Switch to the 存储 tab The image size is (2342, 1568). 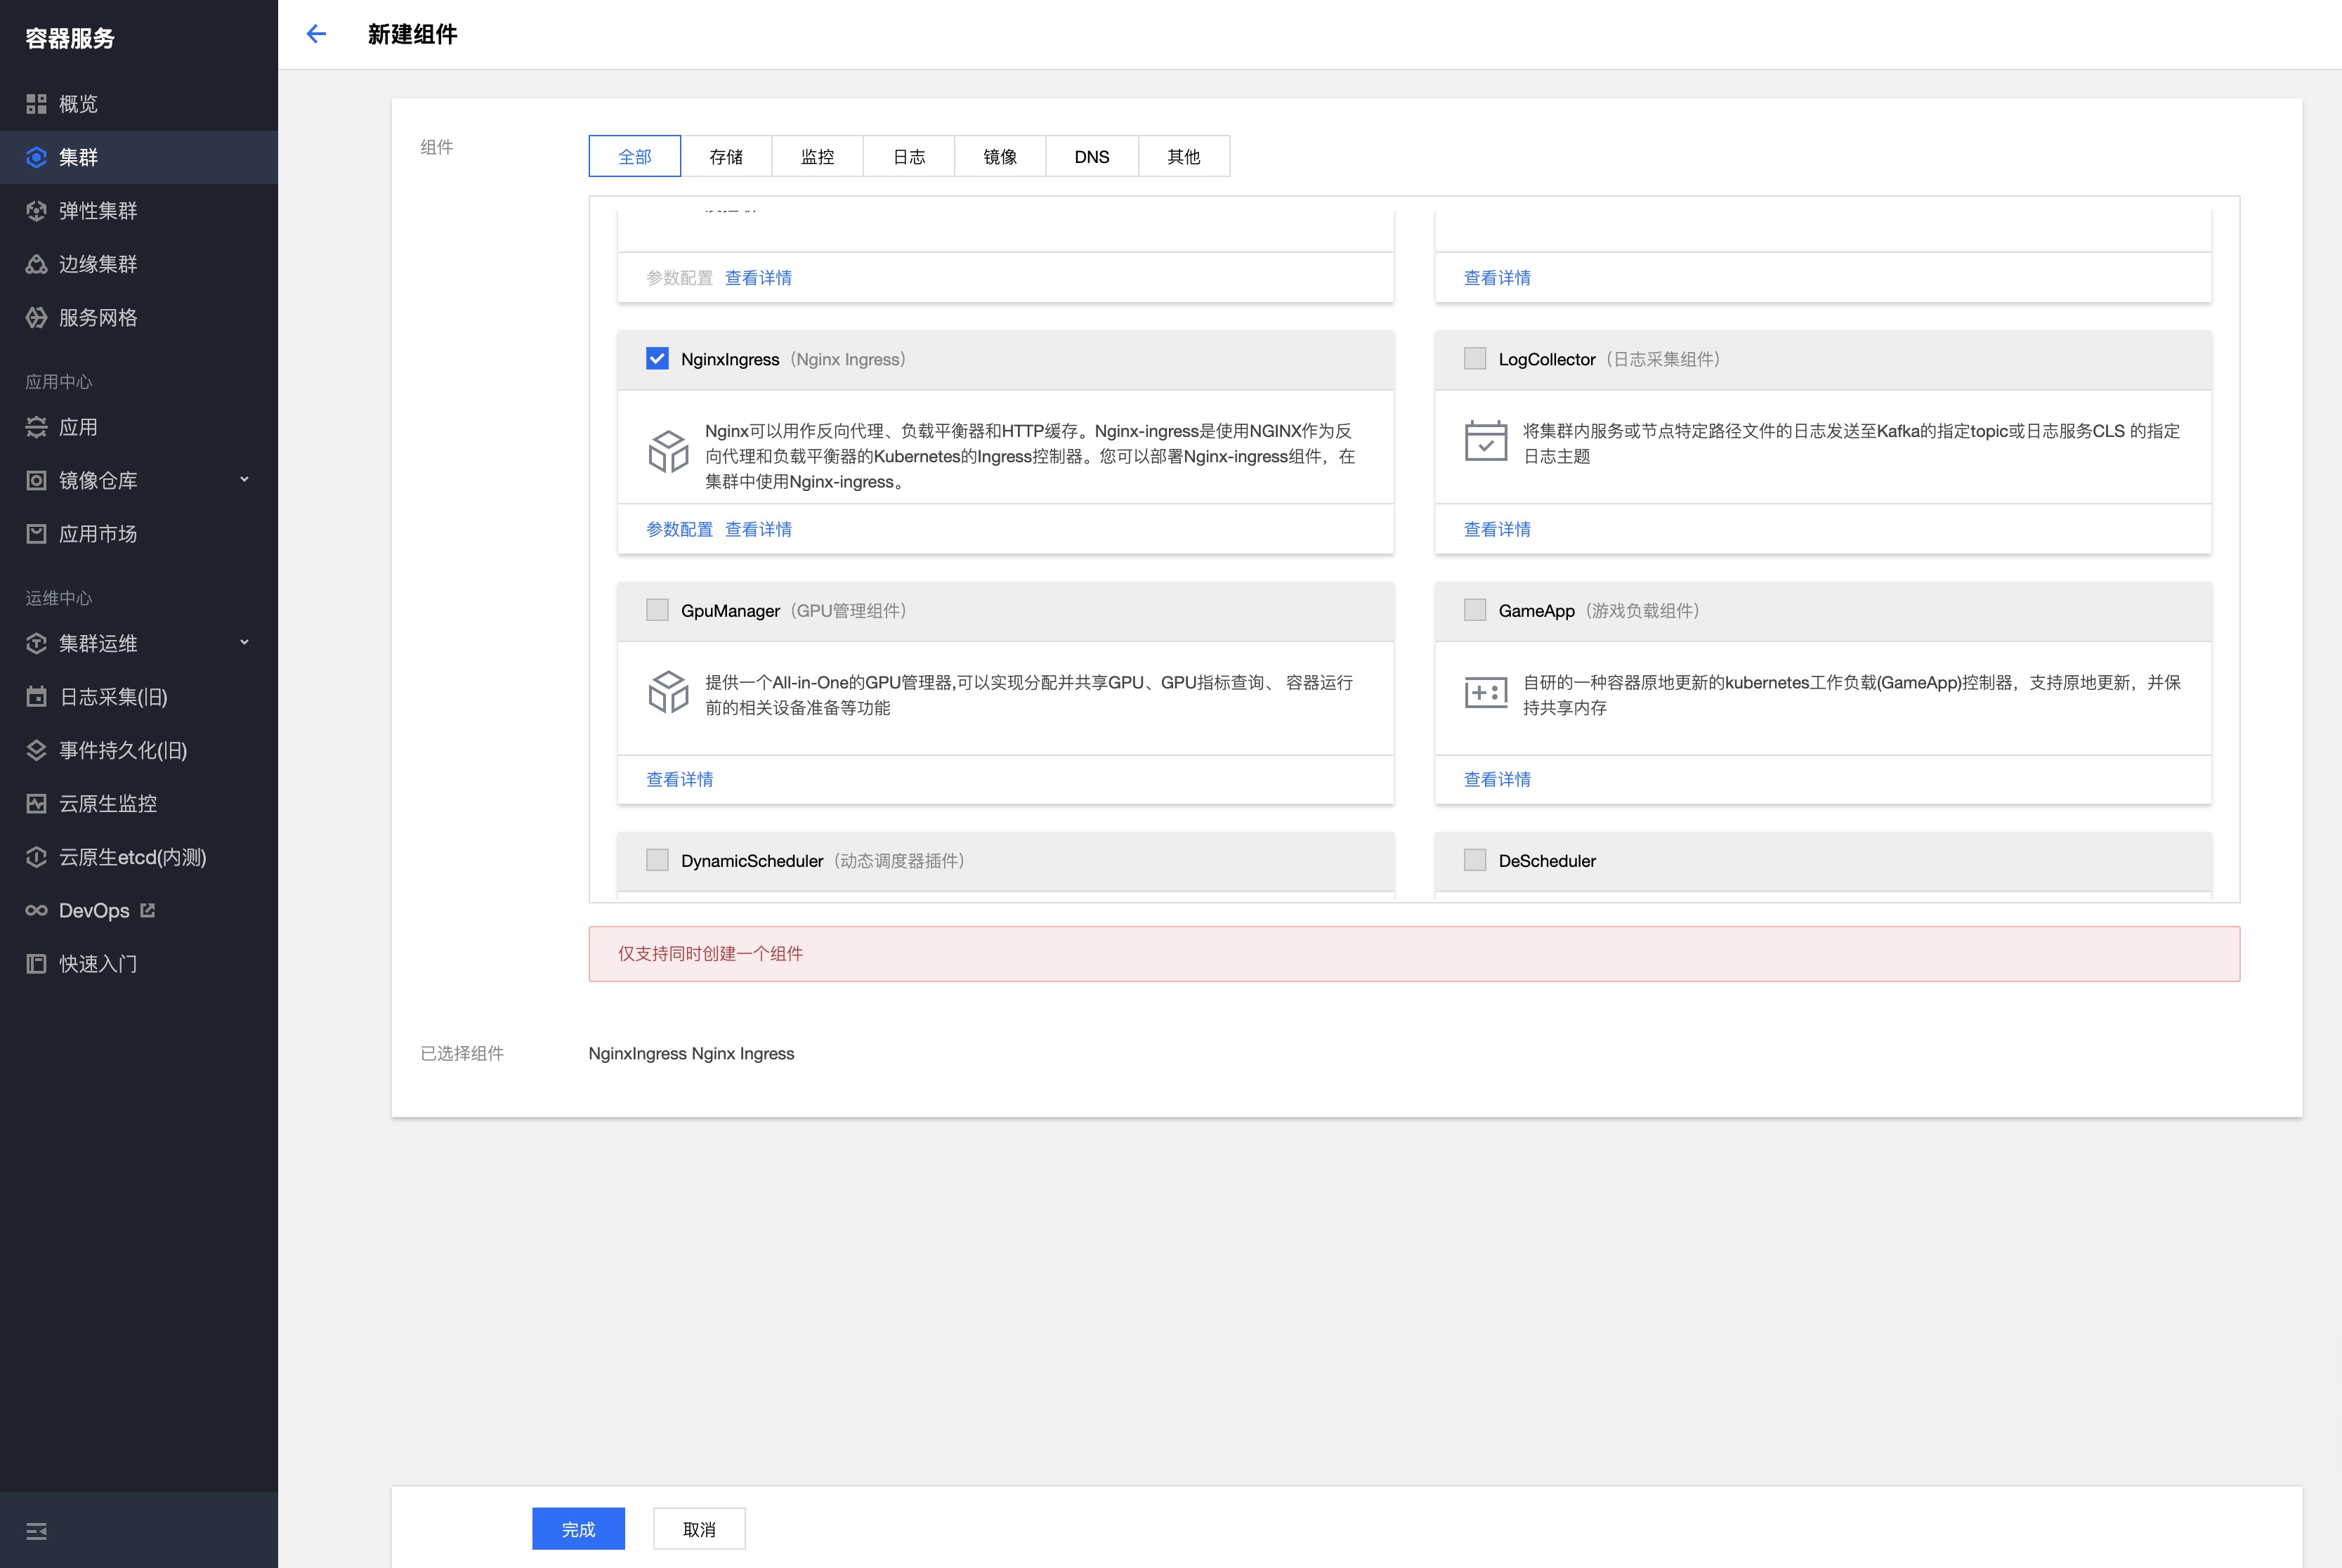(726, 157)
